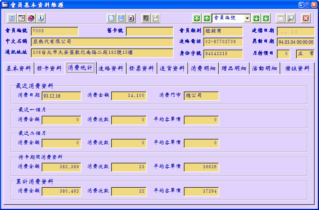Screen dimensions: 319x210
Task: Click the 通訊地址 address field
Action: point(102,53)
